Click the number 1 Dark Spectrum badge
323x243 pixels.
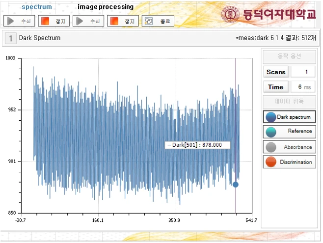click(11, 38)
